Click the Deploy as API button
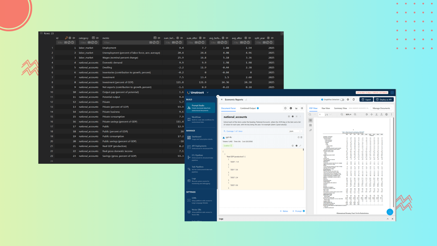437x246 pixels. pyautogui.click(x=384, y=100)
